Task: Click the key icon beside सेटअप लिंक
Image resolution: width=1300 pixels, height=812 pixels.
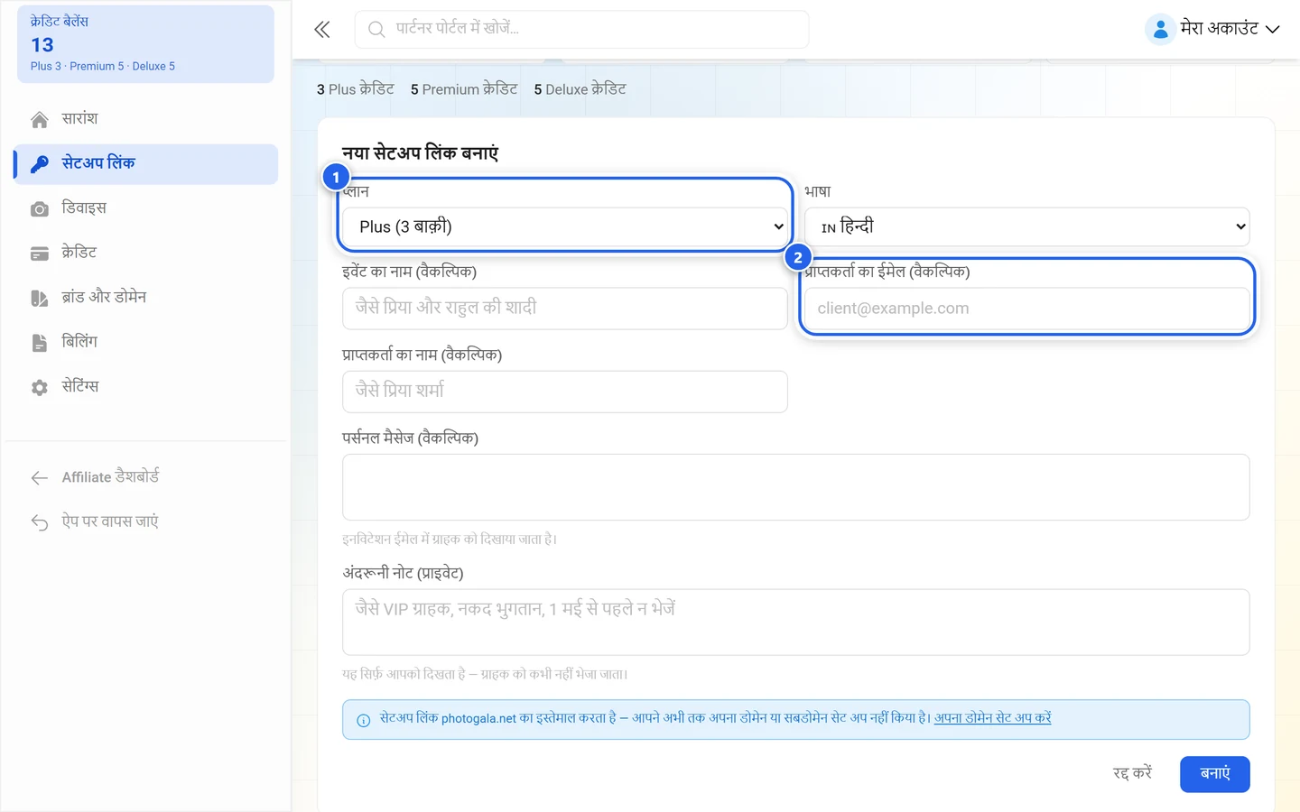Action: pos(40,164)
